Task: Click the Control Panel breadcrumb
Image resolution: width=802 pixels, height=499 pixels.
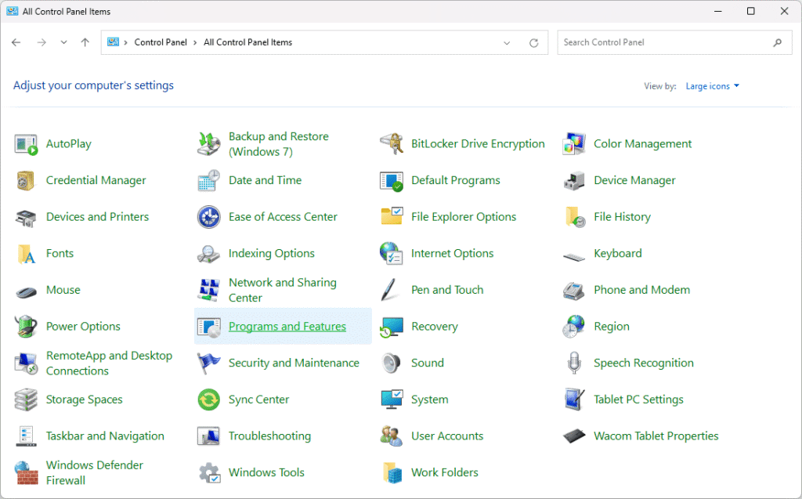Action: point(161,42)
